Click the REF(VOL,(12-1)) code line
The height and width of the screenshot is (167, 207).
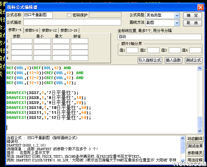tap(41, 83)
